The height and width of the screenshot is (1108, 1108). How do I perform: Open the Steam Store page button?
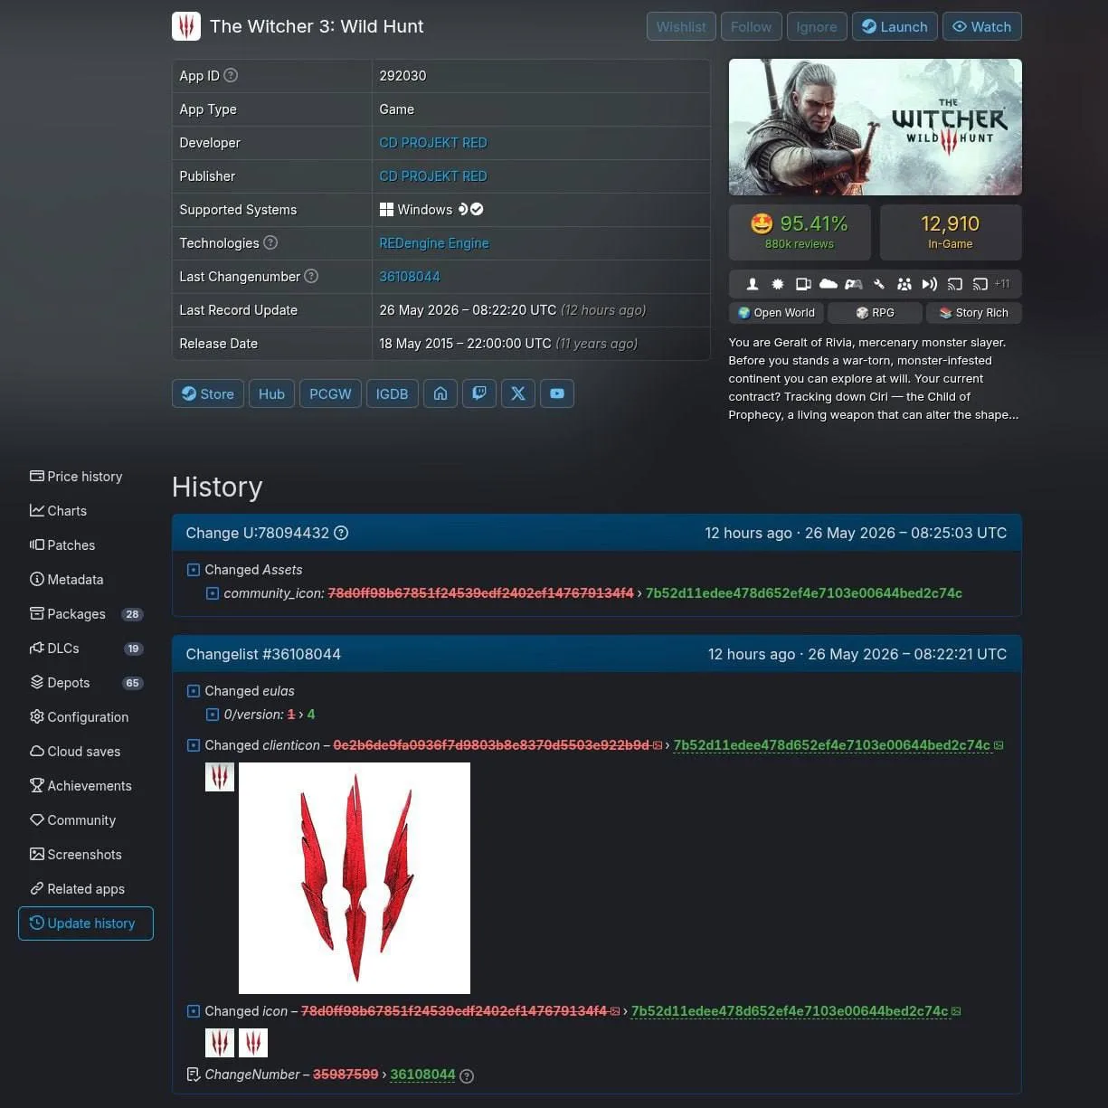(208, 393)
